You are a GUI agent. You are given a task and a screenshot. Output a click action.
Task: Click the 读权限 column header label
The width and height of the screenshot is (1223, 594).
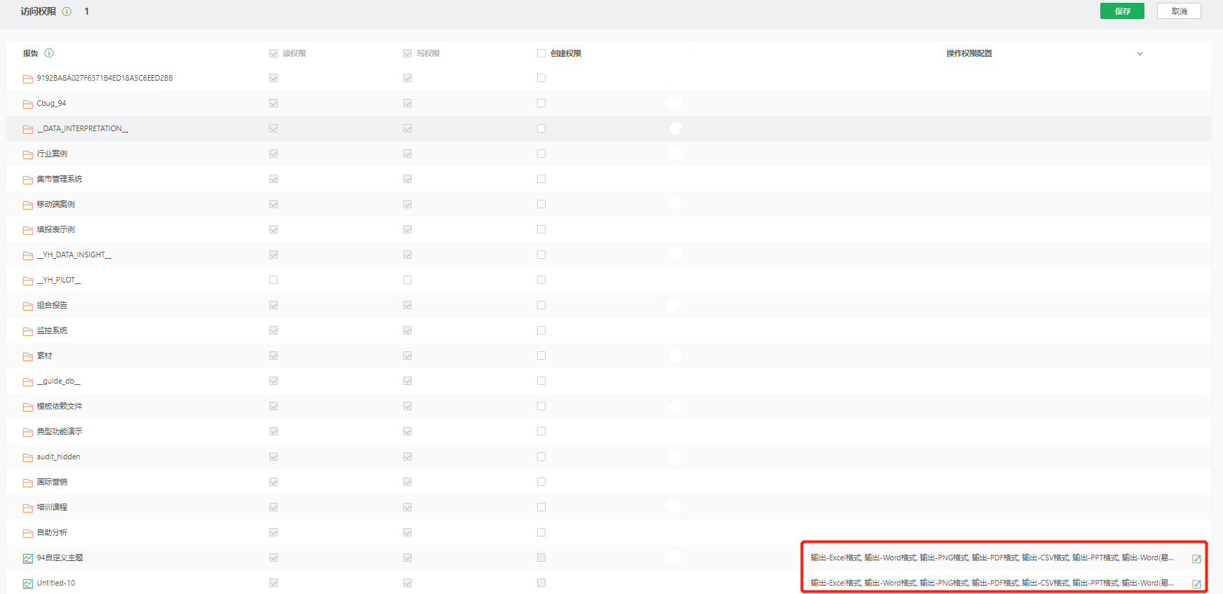(294, 53)
